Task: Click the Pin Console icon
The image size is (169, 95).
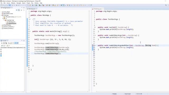Action: tap(2, 46)
